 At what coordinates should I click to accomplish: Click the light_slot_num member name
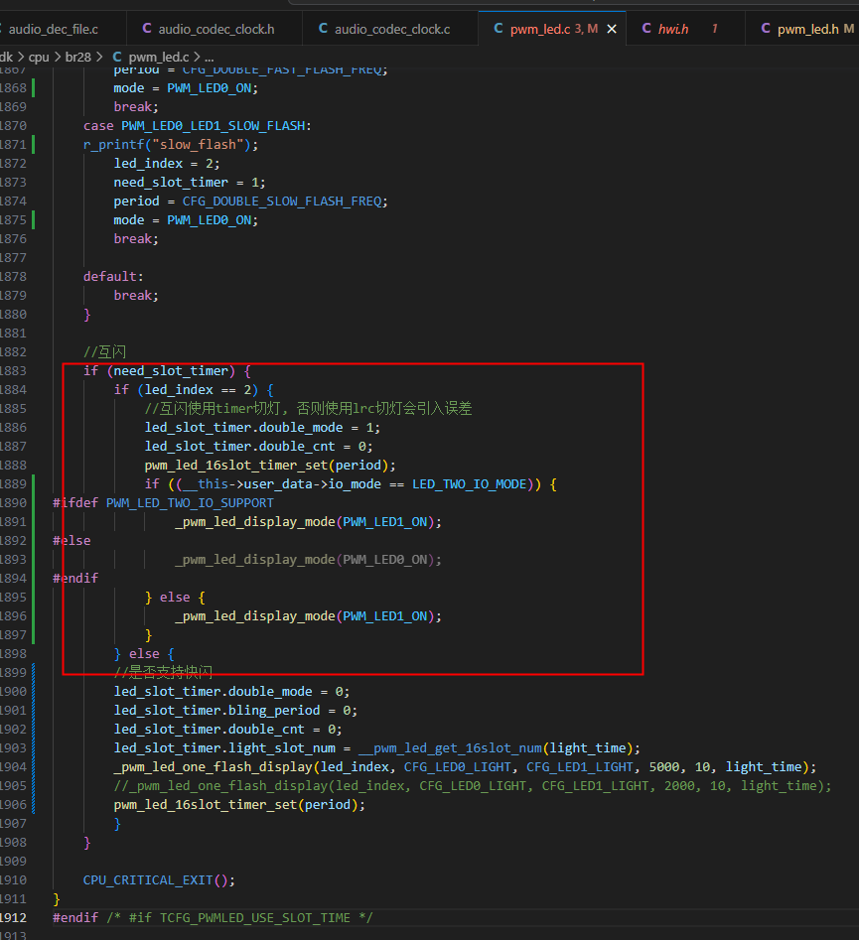click(285, 748)
